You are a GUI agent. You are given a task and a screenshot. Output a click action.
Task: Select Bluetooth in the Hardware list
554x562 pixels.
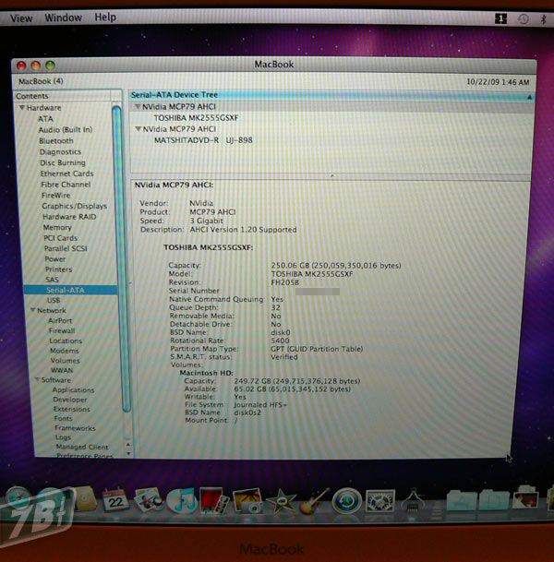[x=56, y=141]
